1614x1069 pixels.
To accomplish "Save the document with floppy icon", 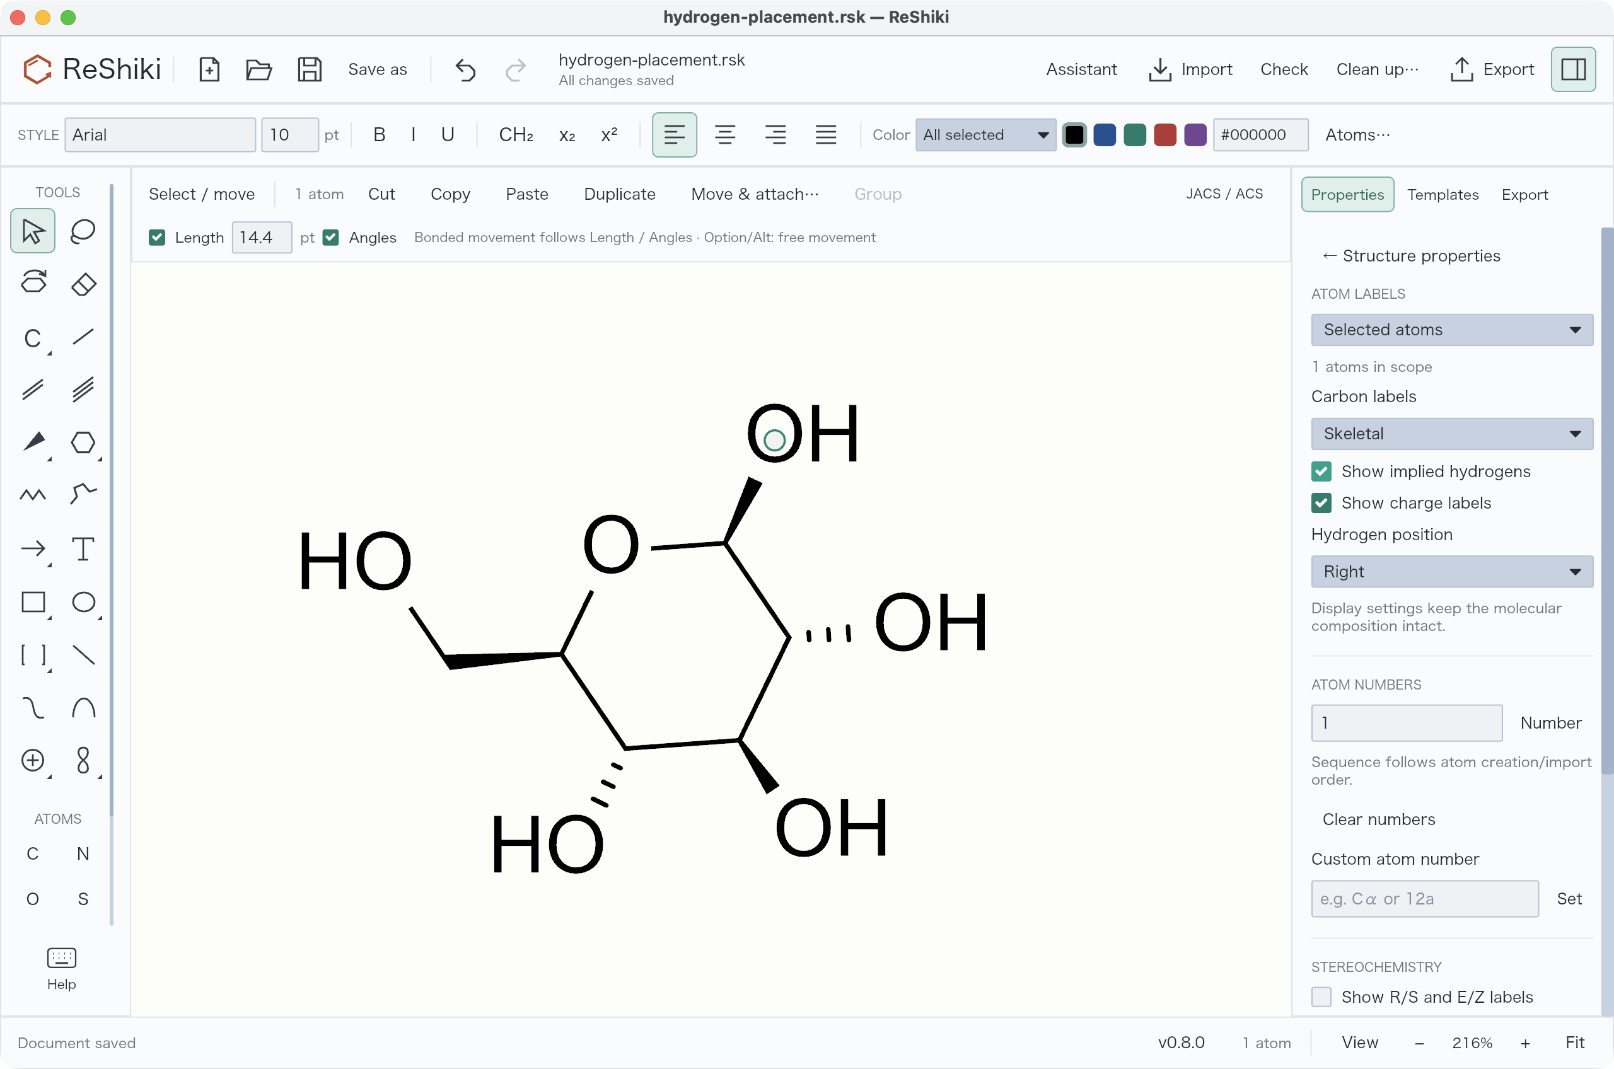I will tap(310, 69).
